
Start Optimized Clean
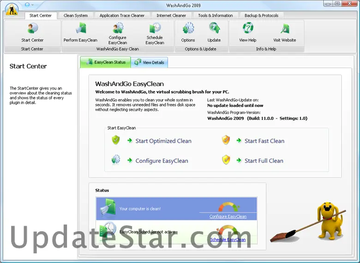tap(163, 141)
